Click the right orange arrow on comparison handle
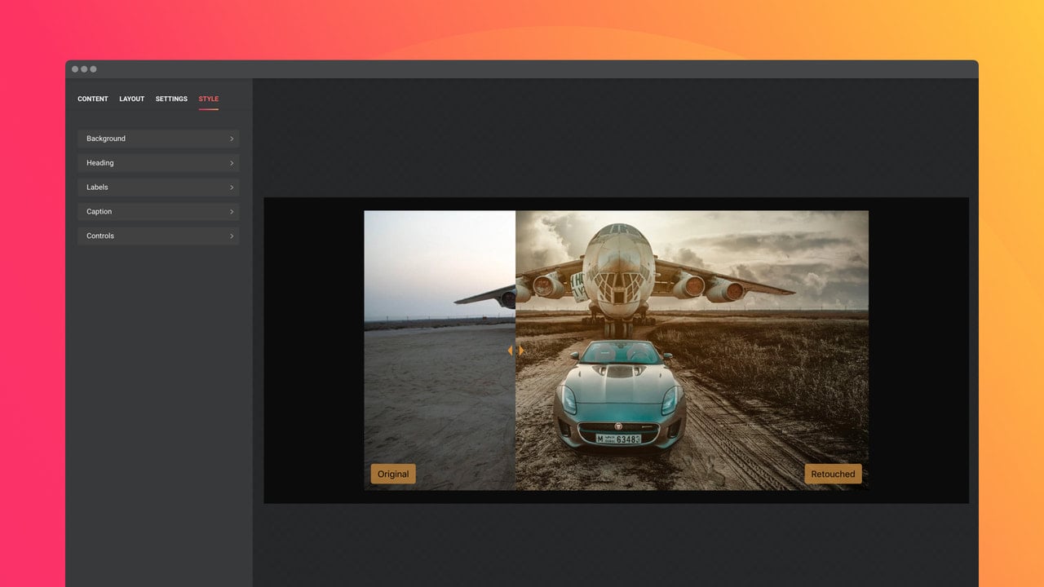The height and width of the screenshot is (587, 1044). click(522, 351)
